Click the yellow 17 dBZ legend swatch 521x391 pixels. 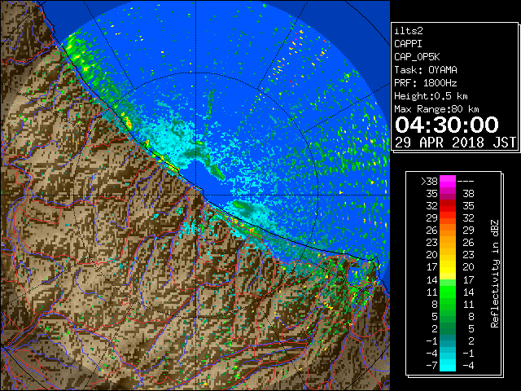pos(448,267)
